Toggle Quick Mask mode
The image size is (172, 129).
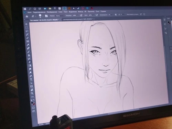(x=33, y=108)
